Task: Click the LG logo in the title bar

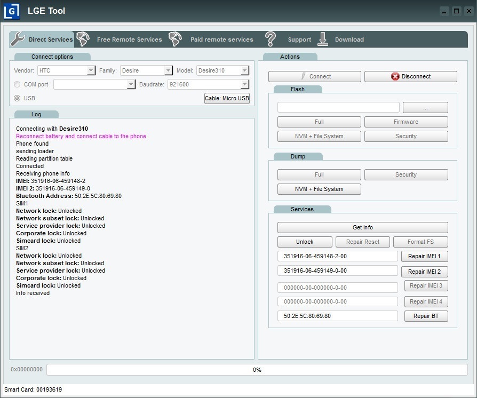Action: tap(12, 11)
